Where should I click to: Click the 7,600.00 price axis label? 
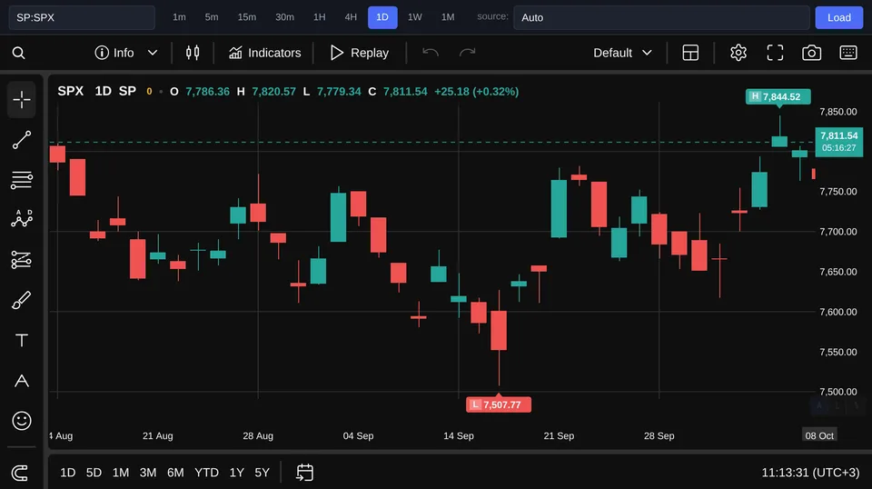[x=838, y=312]
